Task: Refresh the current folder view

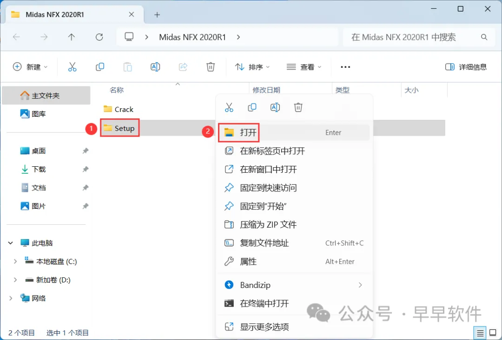Action: (99, 37)
